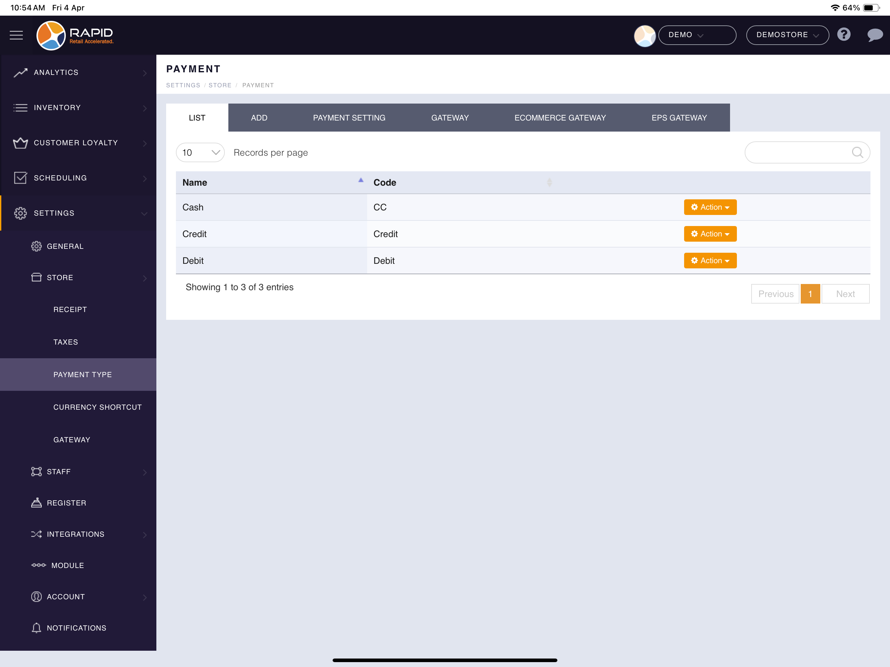Click the Module chain icon
The width and height of the screenshot is (890, 667).
click(39, 565)
